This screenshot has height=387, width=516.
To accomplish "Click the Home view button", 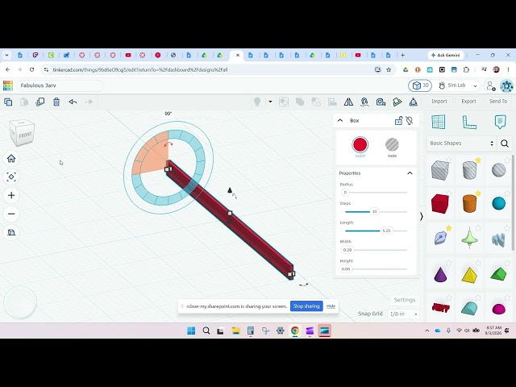I will tap(11, 159).
